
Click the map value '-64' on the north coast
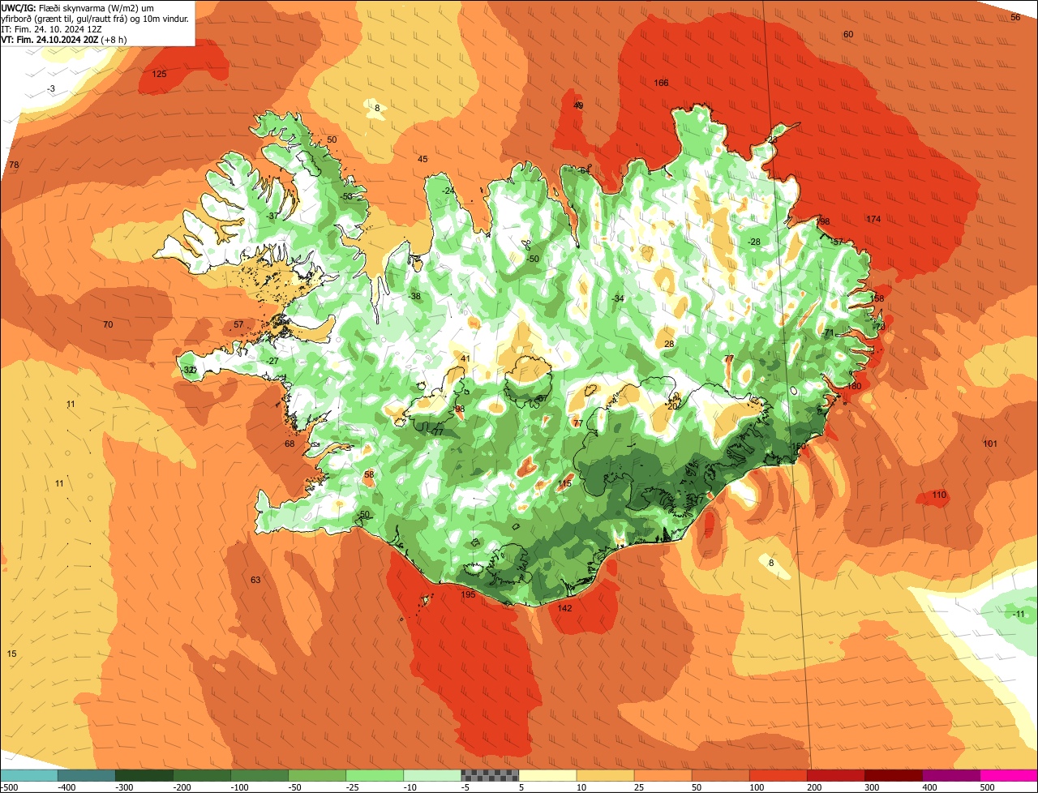pos(584,170)
